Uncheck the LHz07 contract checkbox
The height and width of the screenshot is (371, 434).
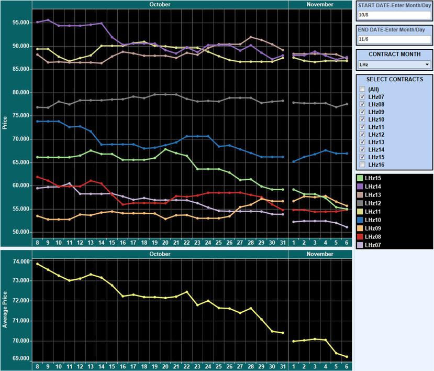[x=362, y=97]
